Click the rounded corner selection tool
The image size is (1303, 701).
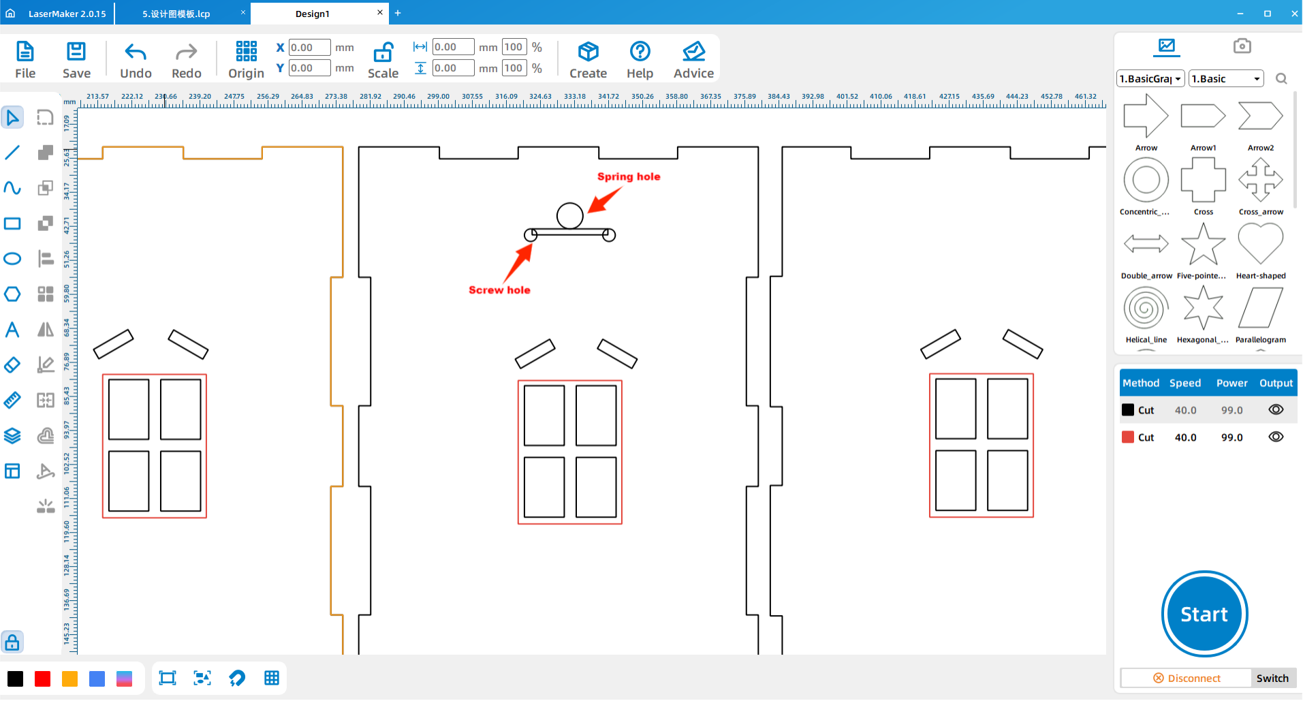(x=45, y=117)
